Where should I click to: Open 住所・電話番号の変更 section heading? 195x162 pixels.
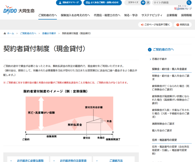tap(164, 140)
